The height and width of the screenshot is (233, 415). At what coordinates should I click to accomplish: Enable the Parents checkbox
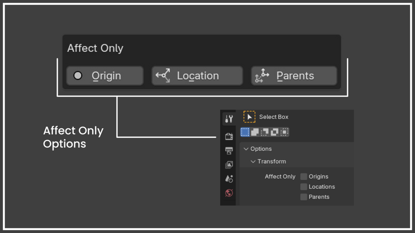click(304, 197)
